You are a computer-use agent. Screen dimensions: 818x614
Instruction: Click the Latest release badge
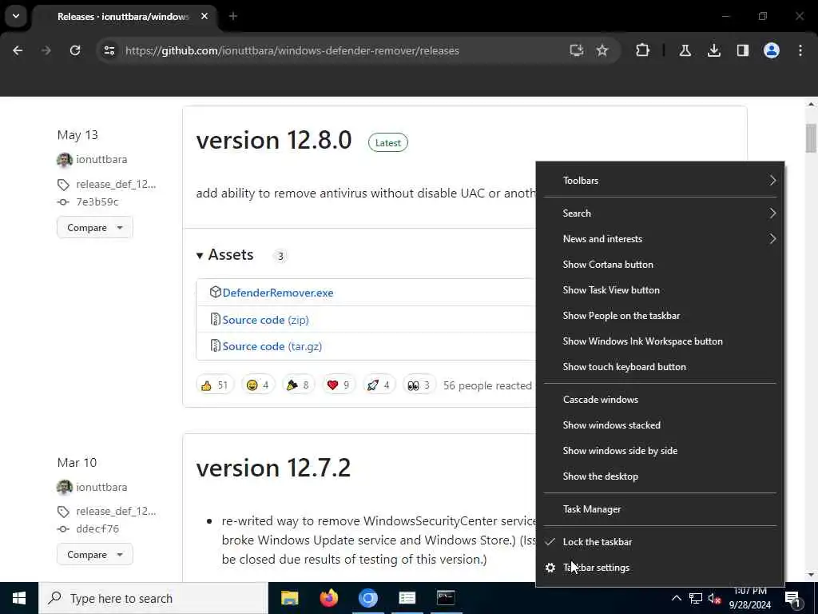click(388, 143)
